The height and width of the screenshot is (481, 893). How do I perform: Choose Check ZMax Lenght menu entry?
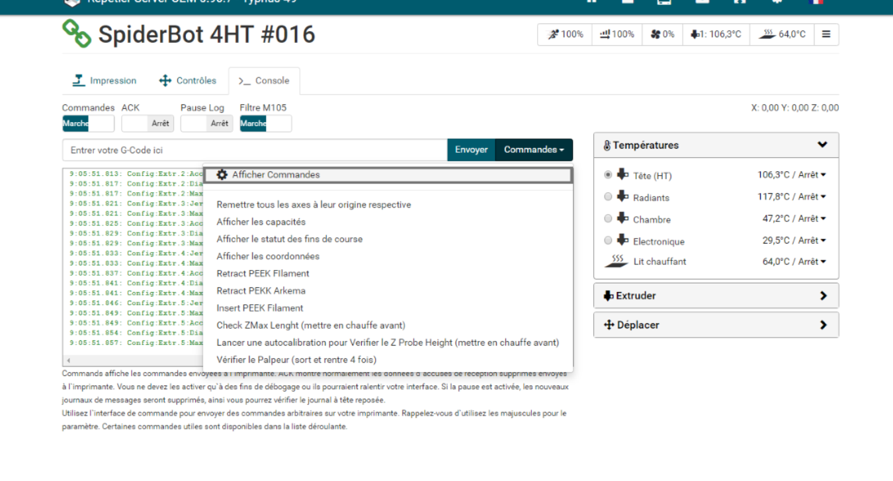pos(388,325)
